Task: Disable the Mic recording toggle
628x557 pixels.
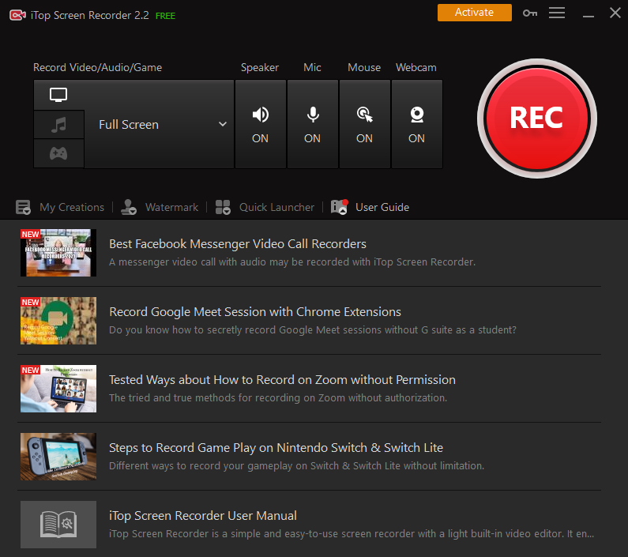Action: coord(313,124)
